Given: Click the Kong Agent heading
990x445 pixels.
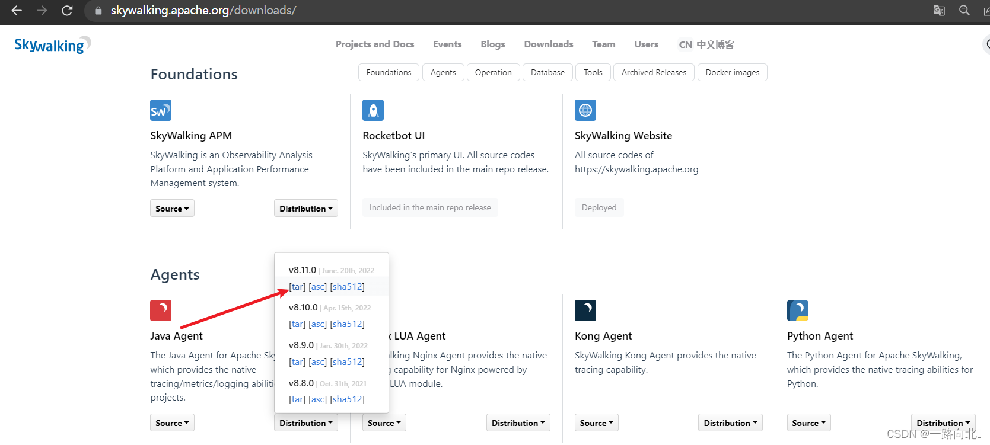Looking at the screenshot, I should [x=603, y=336].
